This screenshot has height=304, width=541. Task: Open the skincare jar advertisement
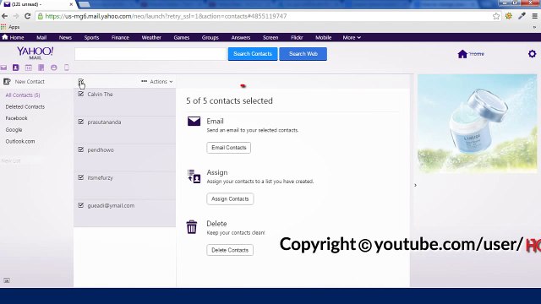tap(477, 123)
